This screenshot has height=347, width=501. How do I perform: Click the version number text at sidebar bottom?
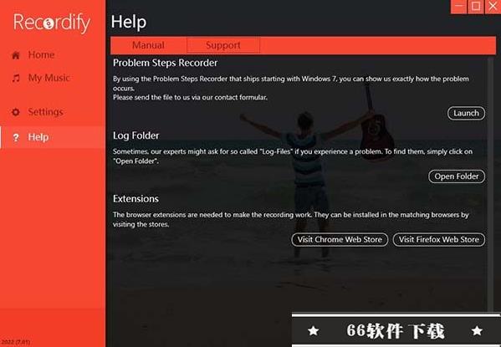[16, 342]
